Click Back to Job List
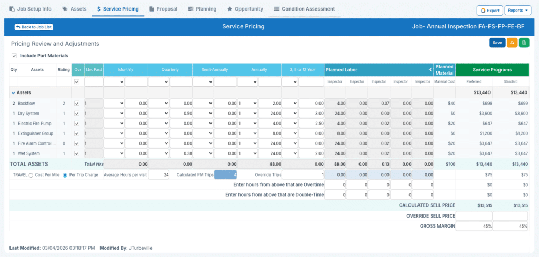 (34, 27)
